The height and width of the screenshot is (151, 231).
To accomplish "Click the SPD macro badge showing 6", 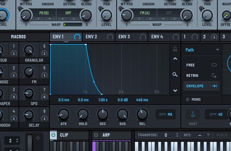I will coord(44,97).
